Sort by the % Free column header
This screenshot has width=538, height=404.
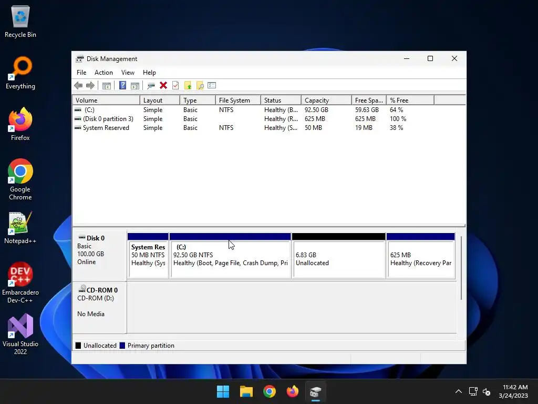(x=410, y=100)
